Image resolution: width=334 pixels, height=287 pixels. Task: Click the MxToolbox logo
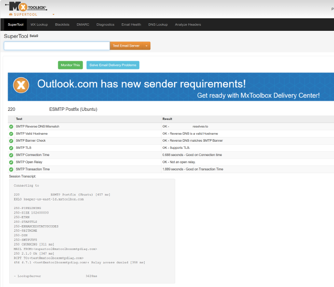pyautogui.click(x=26, y=7)
